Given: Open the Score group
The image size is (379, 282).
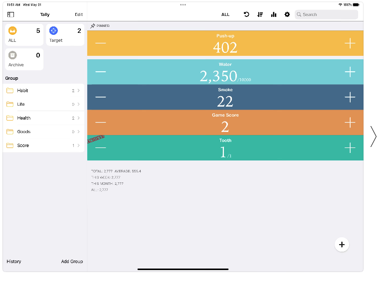Looking at the screenshot, I should tap(43, 145).
